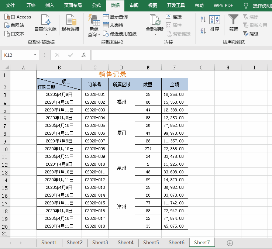Switch to Sheet6 tab

(176, 242)
